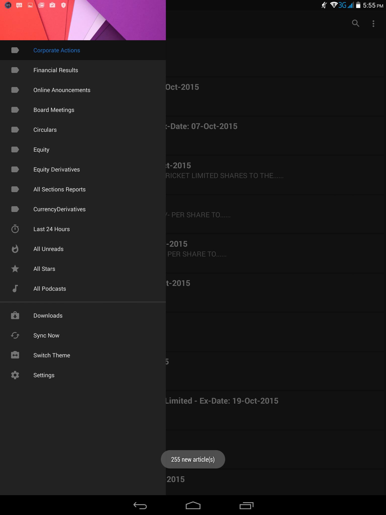
Task: Choose All Sections Reports
Action: pos(60,189)
